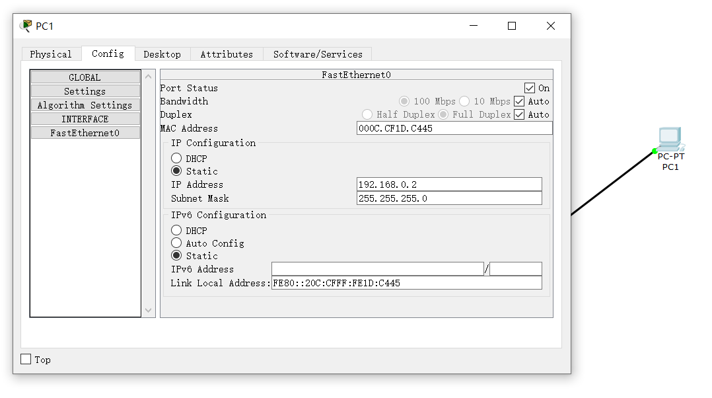Enable the Top checkbox
The height and width of the screenshot is (398, 712).
pos(26,359)
